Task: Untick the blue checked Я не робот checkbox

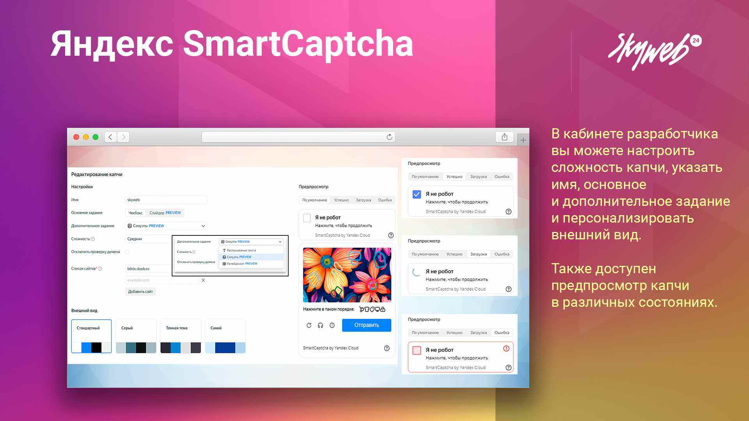Action: [x=417, y=194]
